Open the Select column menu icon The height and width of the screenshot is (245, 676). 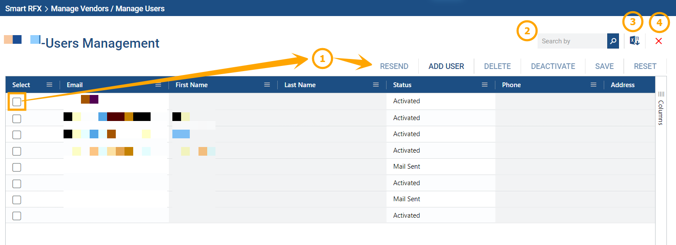coord(50,85)
